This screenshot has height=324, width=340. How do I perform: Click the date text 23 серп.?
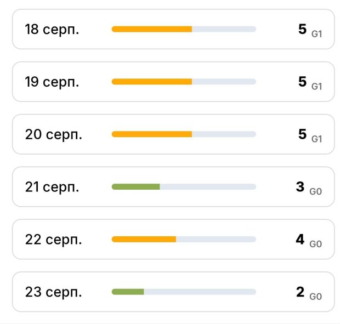tap(53, 292)
